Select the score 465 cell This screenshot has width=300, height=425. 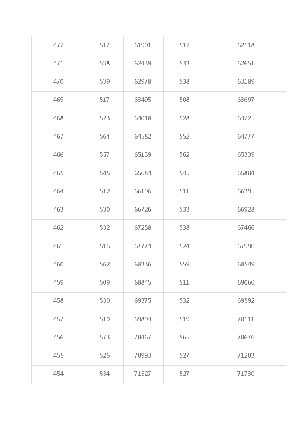[59, 173]
